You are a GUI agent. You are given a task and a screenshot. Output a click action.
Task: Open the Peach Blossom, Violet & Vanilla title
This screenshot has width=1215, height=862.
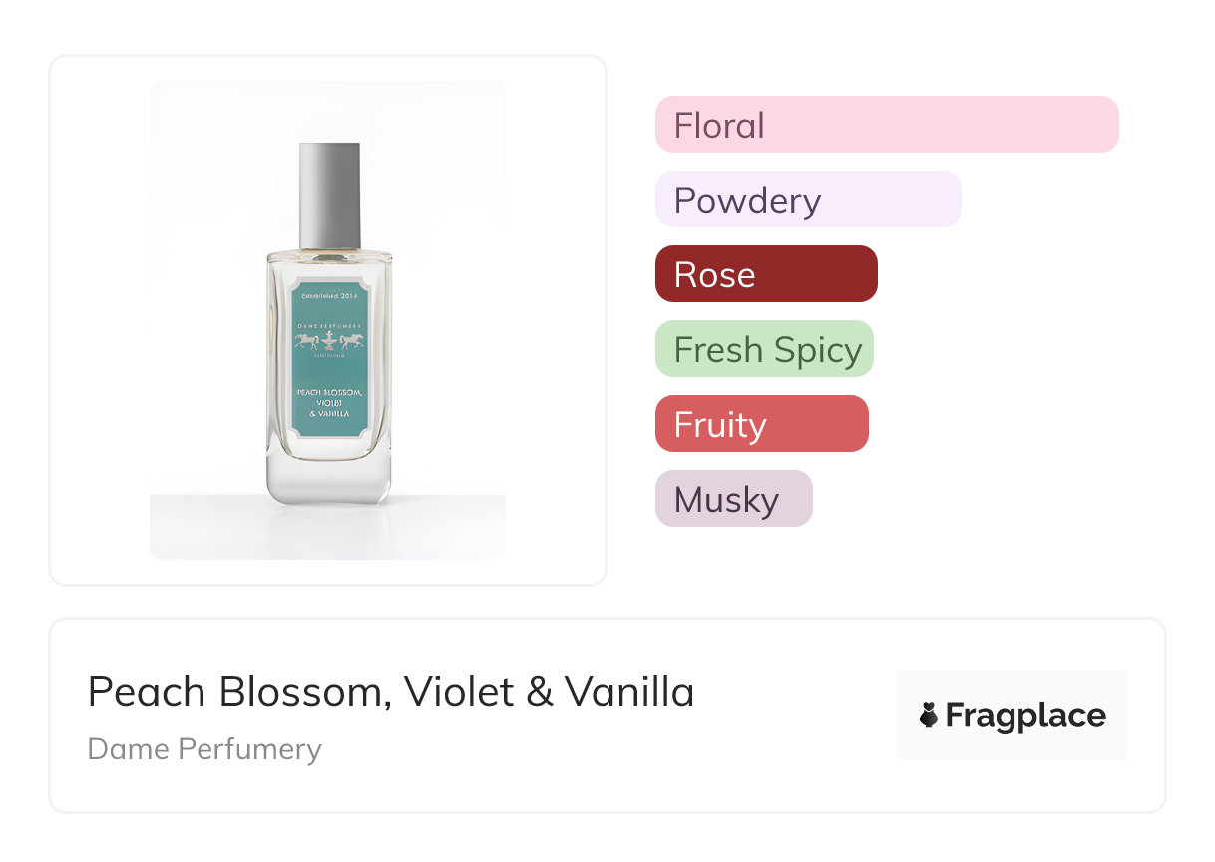click(x=391, y=692)
